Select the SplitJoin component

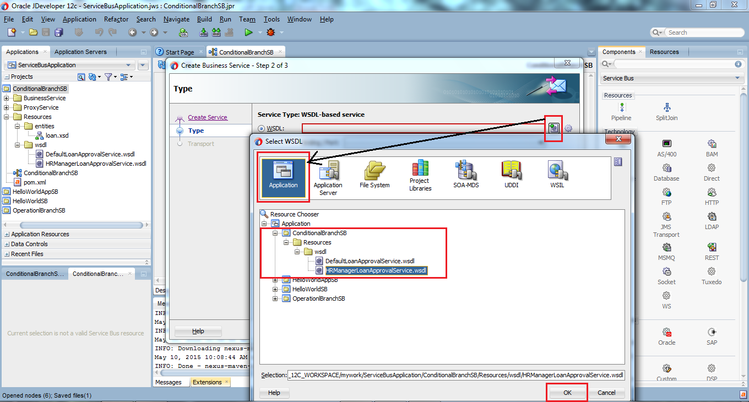coord(667,110)
